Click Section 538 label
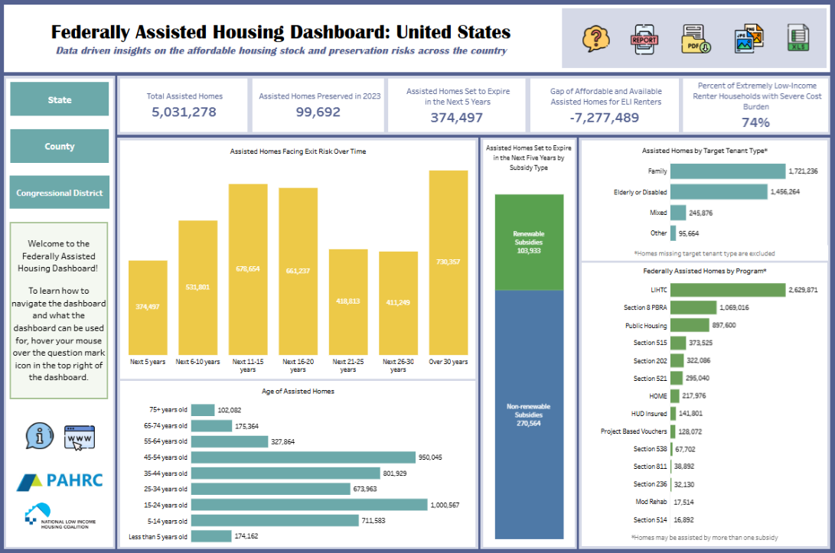 (650, 449)
